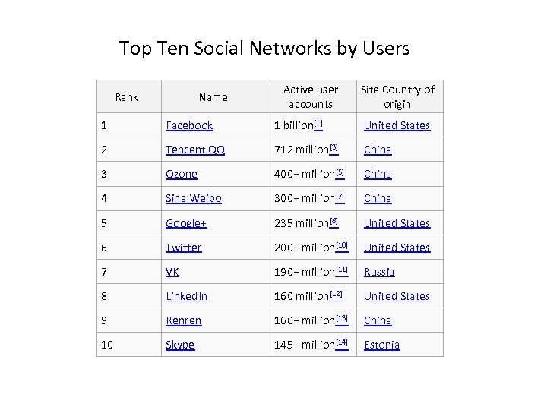Open footnote [3] next to 712 million
The image size is (547, 410).
334,147
